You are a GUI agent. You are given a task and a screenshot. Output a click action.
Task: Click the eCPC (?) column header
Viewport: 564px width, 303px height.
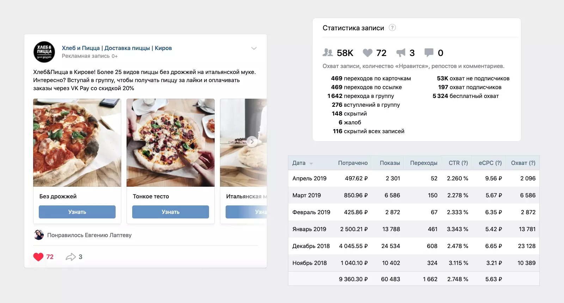point(490,163)
